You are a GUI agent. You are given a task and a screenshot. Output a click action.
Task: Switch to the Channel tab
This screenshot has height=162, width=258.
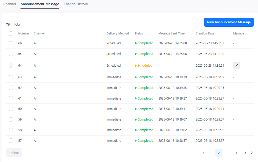(10, 4)
